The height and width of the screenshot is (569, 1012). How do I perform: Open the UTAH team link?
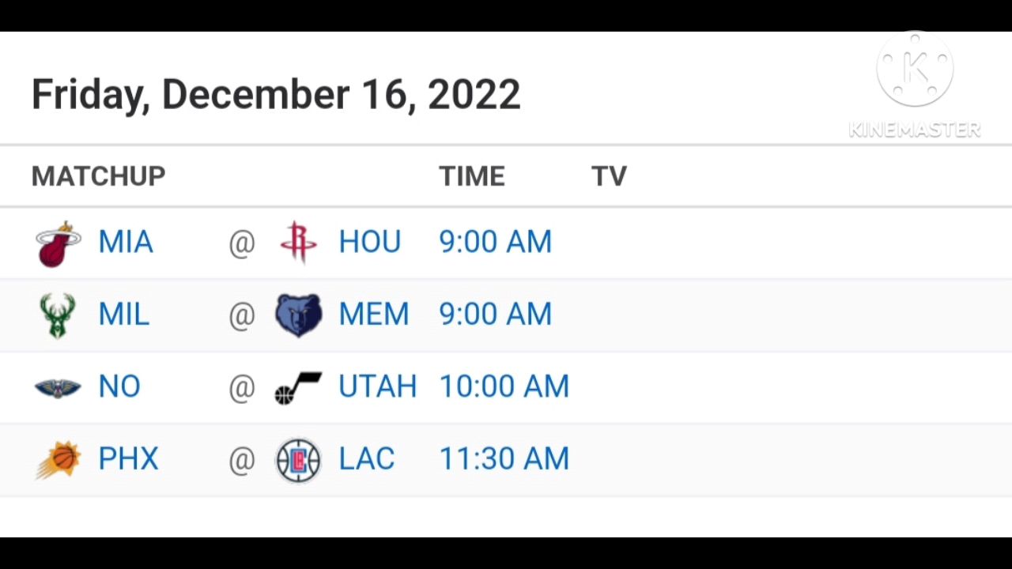377,386
